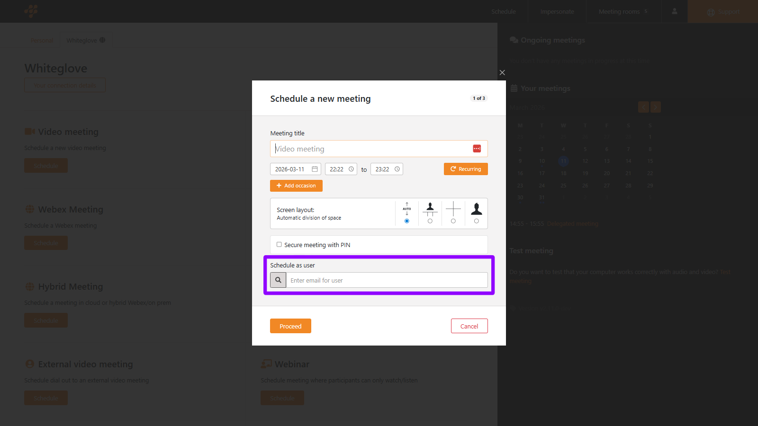Focus the Enter email for user field
The width and height of the screenshot is (758, 426).
[386, 280]
